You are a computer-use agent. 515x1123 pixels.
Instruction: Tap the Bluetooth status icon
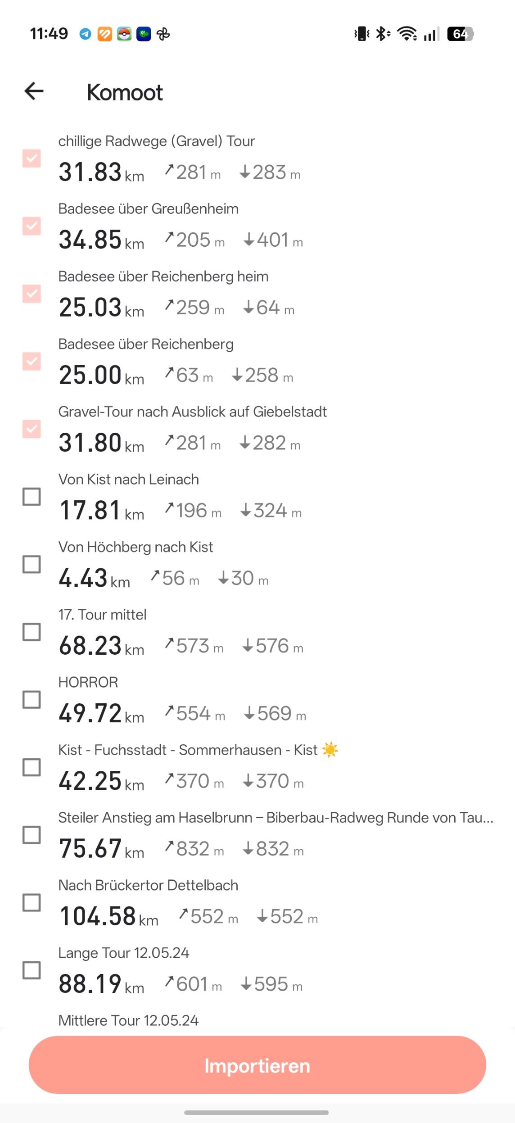pyautogui.click(x=383, y=34)
